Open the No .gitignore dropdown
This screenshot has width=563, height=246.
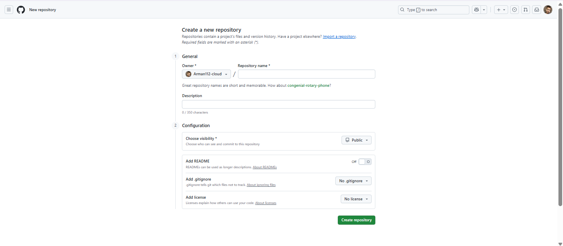click(x=353, y=181)
